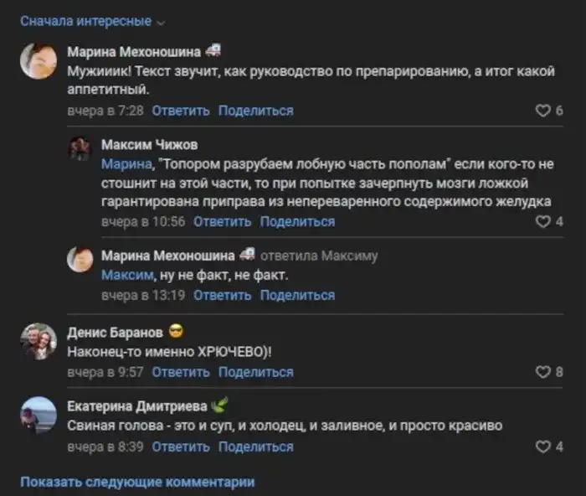This screenshot has width=586, height=496.
Task: Share Максим Чижов's reply from 10:56
Action: coord(297,222)
